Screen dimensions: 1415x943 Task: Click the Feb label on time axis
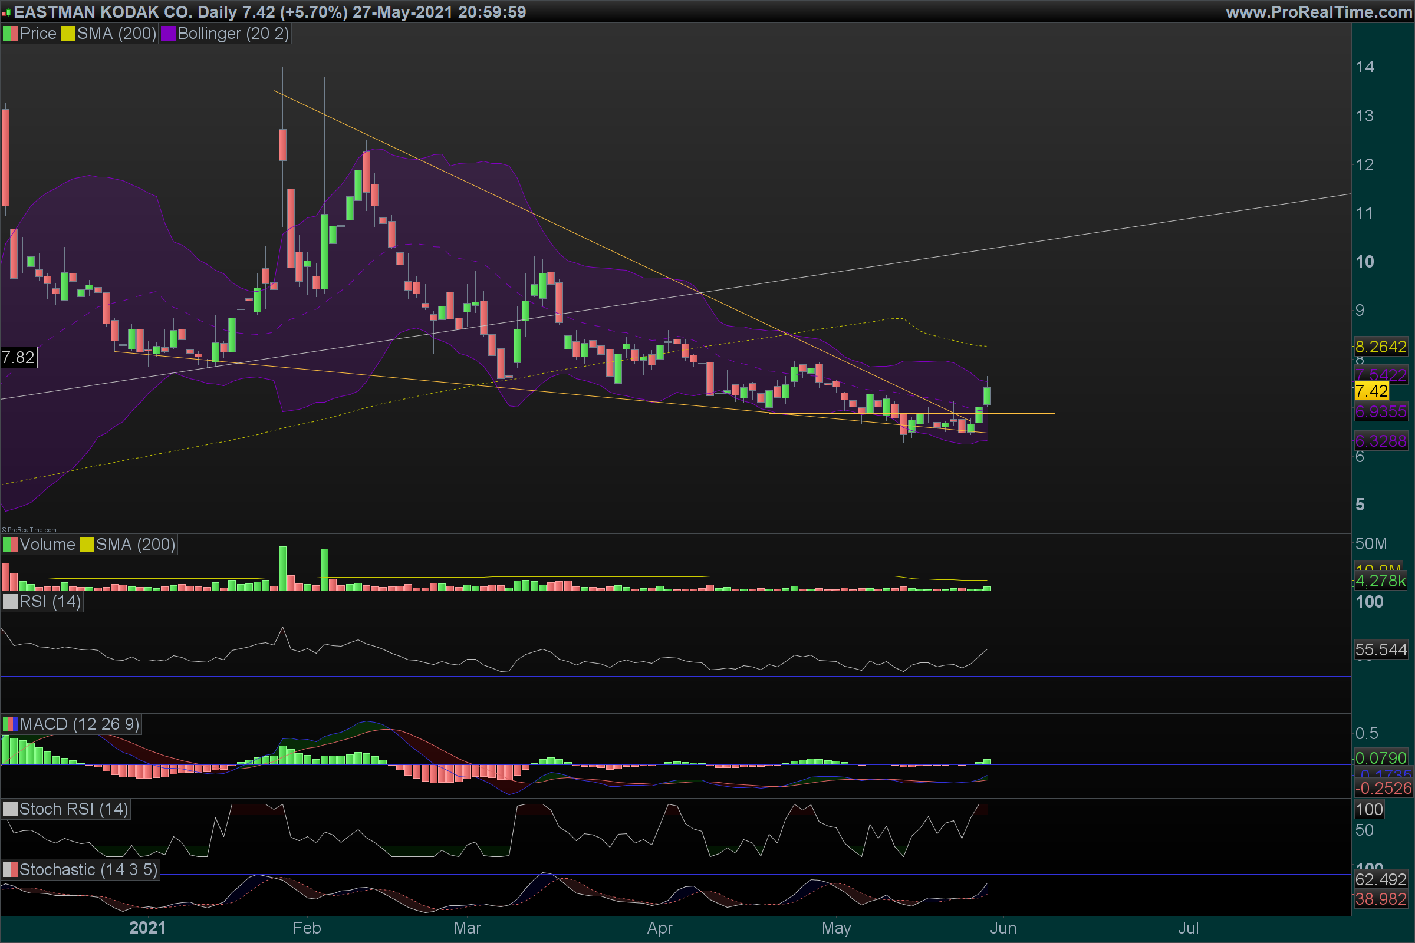(306, 928)
